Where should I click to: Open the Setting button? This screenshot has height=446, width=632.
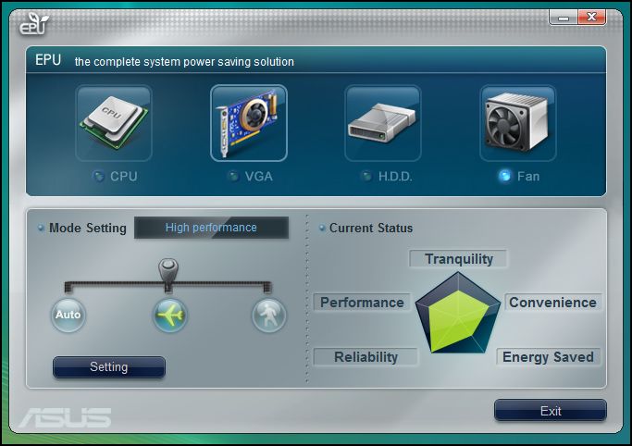[x=109, y=367]
